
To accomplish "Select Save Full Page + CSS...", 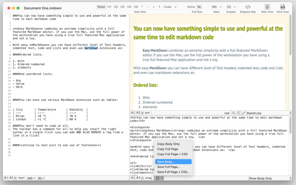I will coord(173,172).
